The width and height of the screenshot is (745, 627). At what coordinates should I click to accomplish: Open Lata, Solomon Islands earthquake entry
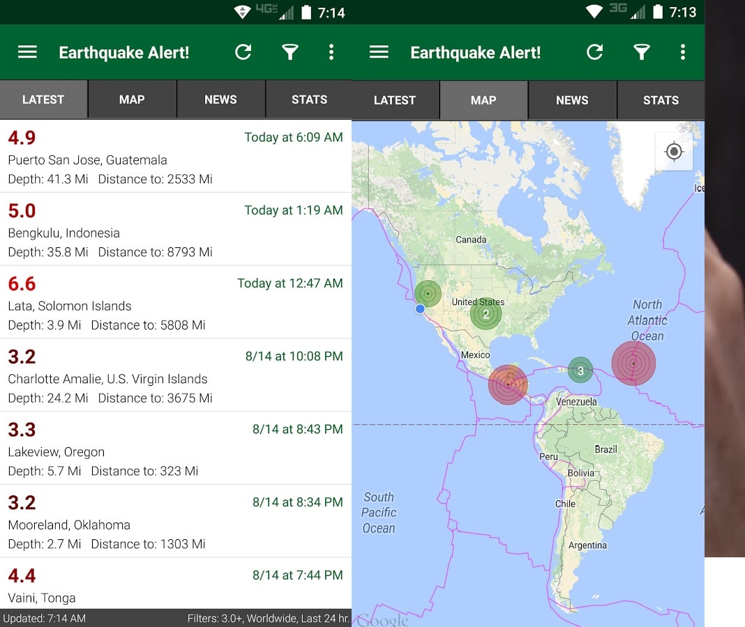click(x=176, y=302)
